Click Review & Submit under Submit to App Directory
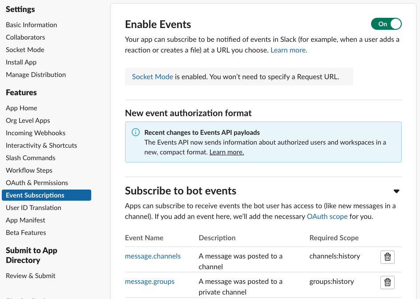Screen dimensions: 420x299 tap(30, 276)
